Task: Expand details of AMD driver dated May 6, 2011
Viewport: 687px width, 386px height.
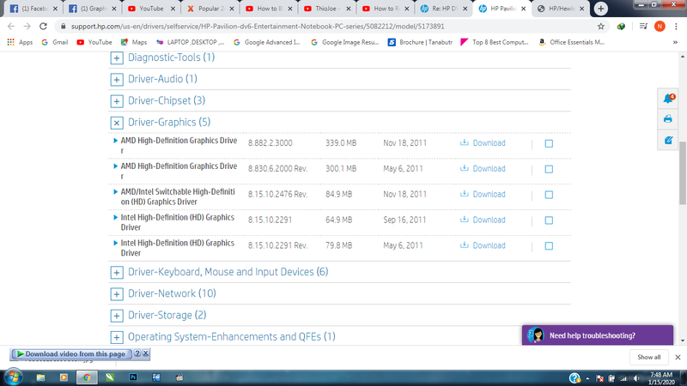Action: point(115,166)
